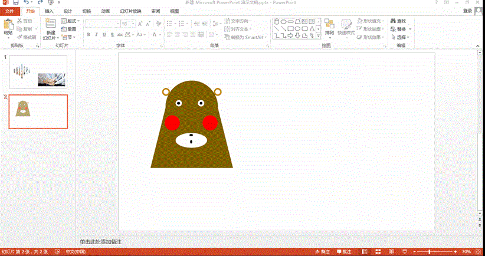Viewport: 485px width, 256px height.
Task: Switch to the Insert (插入) tab
Action: pyautogui.click(x=49, y=11)
